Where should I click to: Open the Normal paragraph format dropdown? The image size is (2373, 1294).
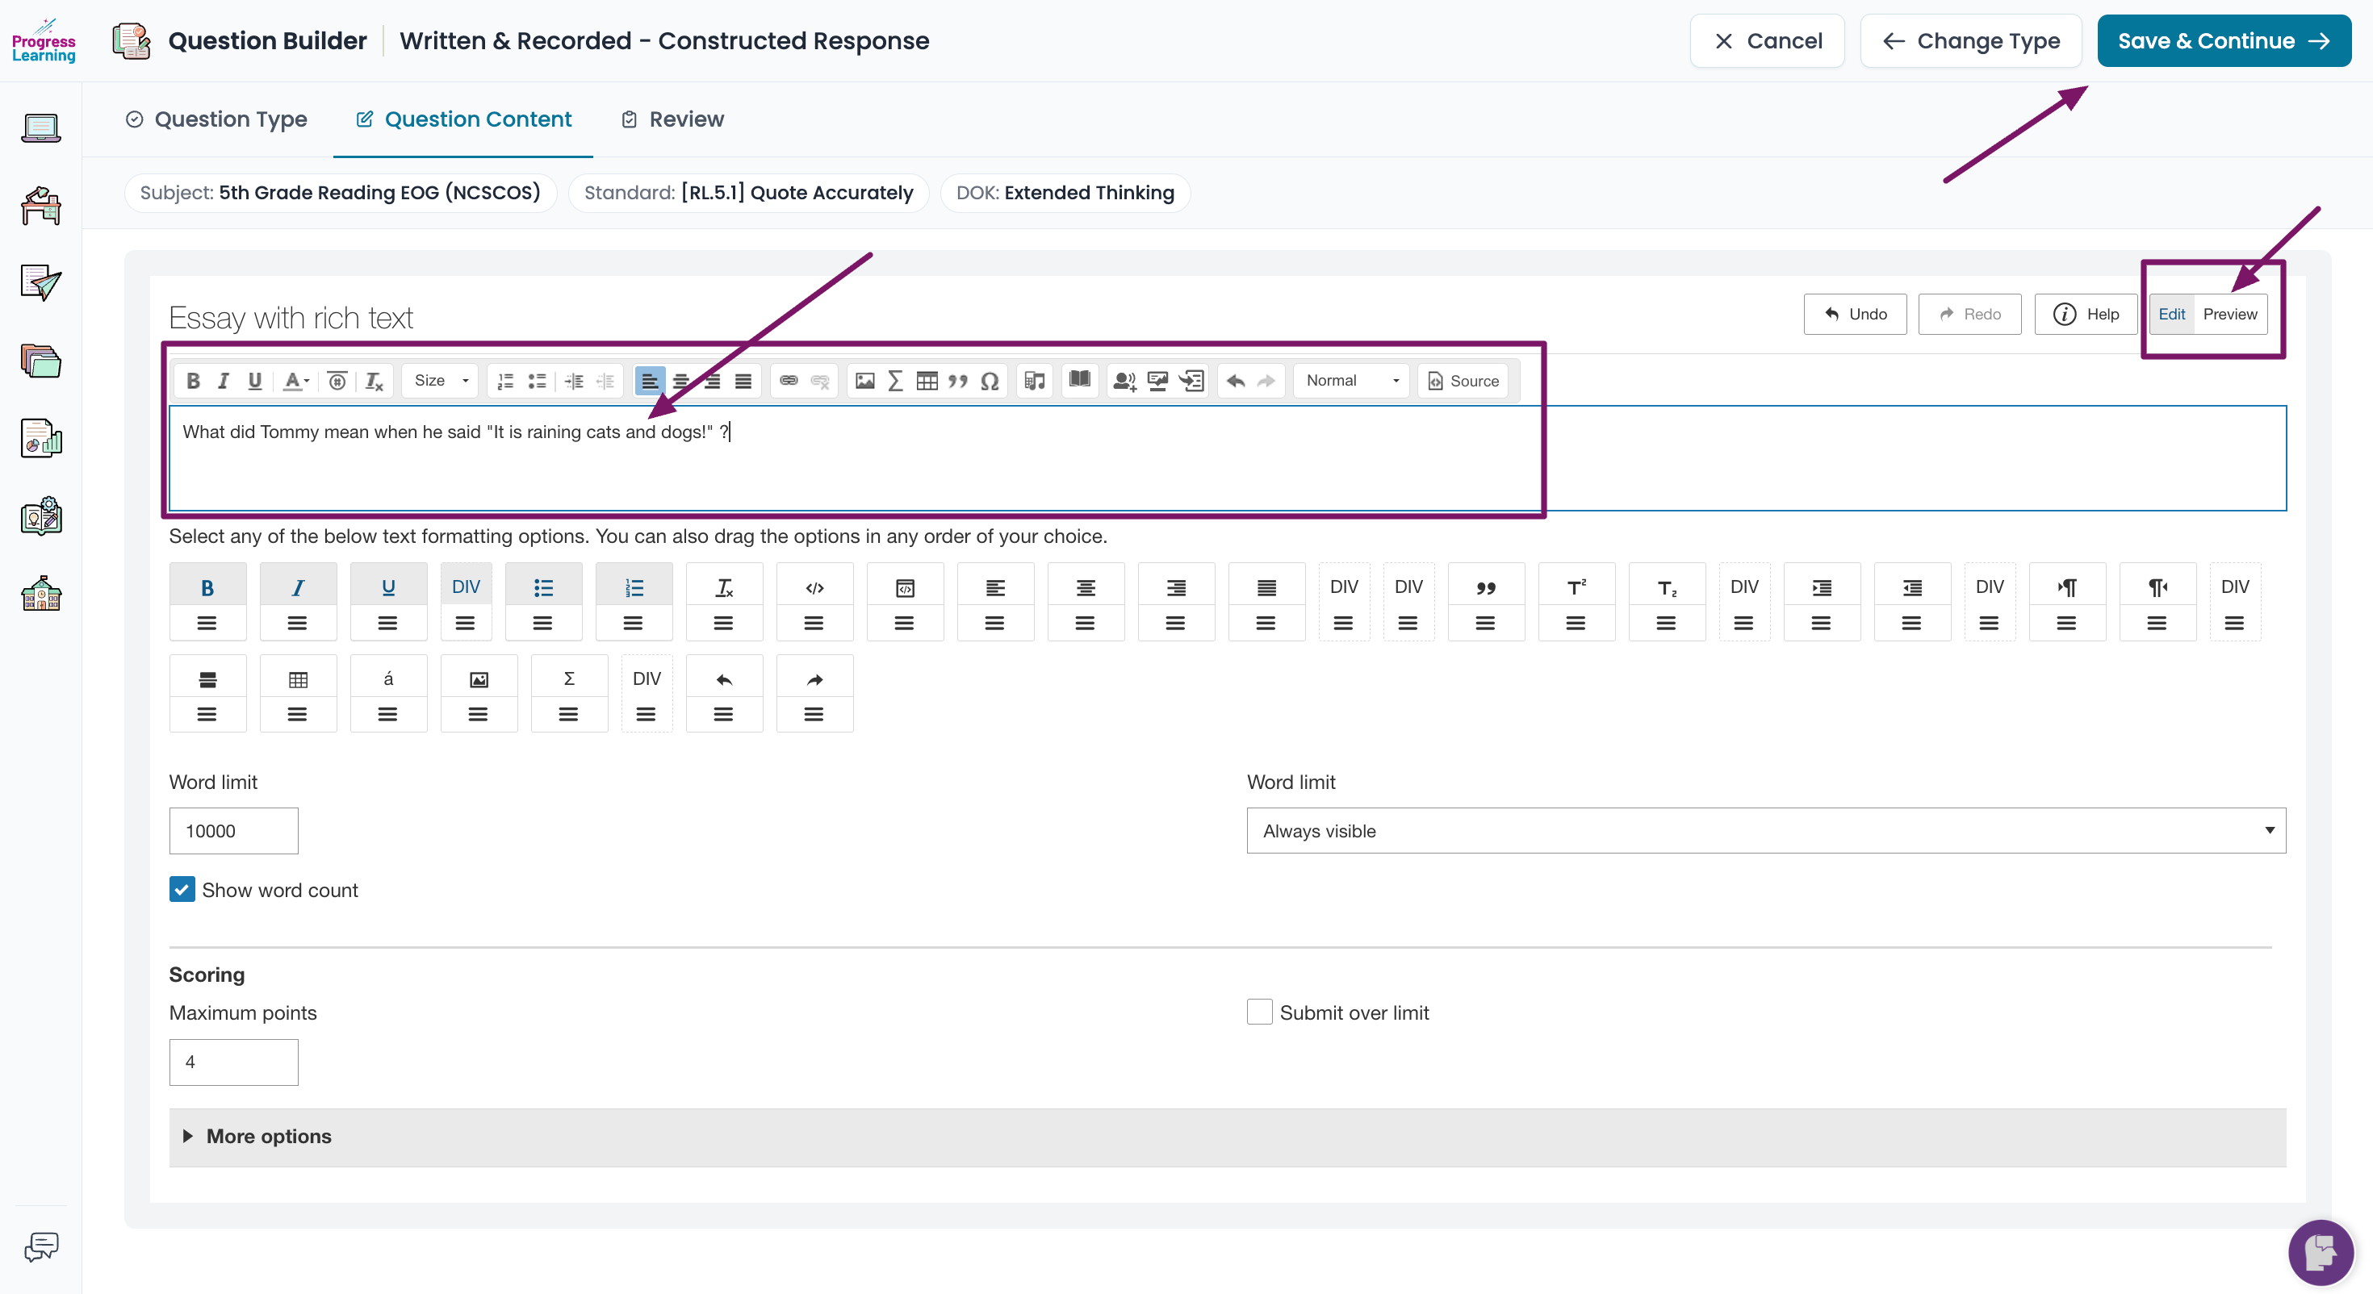[1351, 380]
